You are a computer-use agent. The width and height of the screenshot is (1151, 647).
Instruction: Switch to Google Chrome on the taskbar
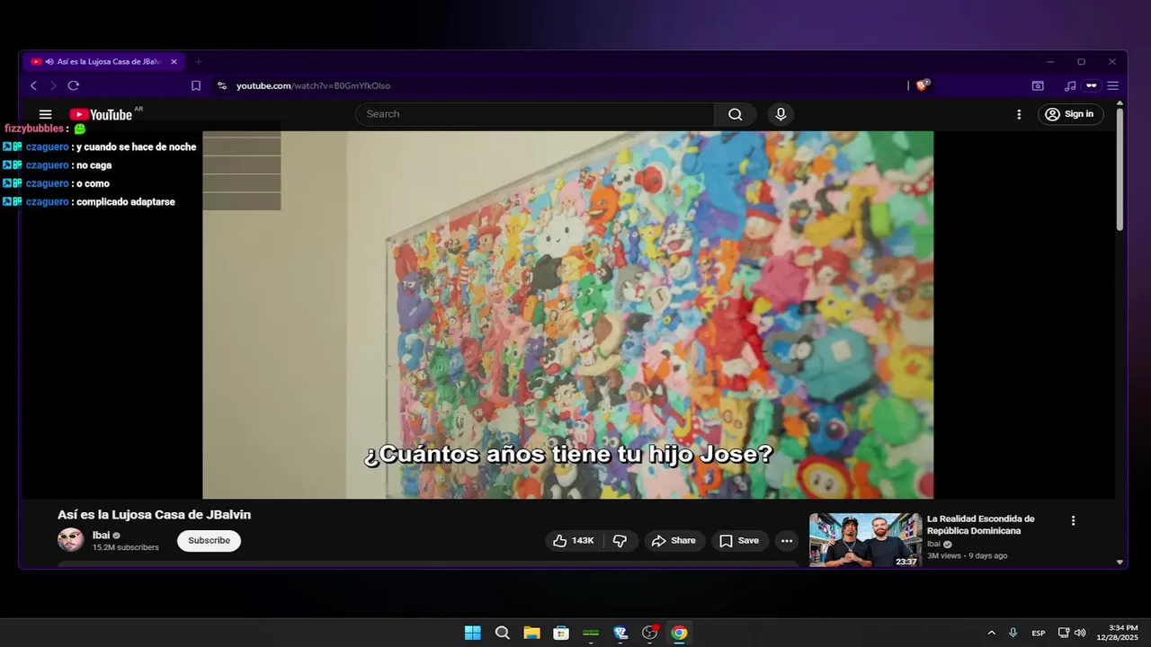coord(679,633)
